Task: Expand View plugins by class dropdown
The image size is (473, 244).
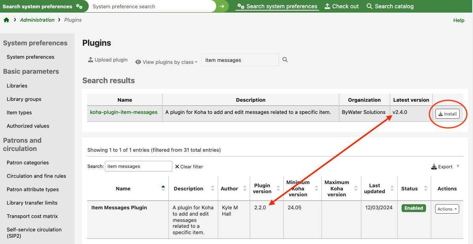Action: pos(166,62)
